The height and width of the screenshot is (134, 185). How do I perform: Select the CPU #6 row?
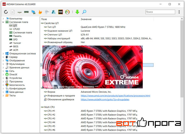(97, 130)
